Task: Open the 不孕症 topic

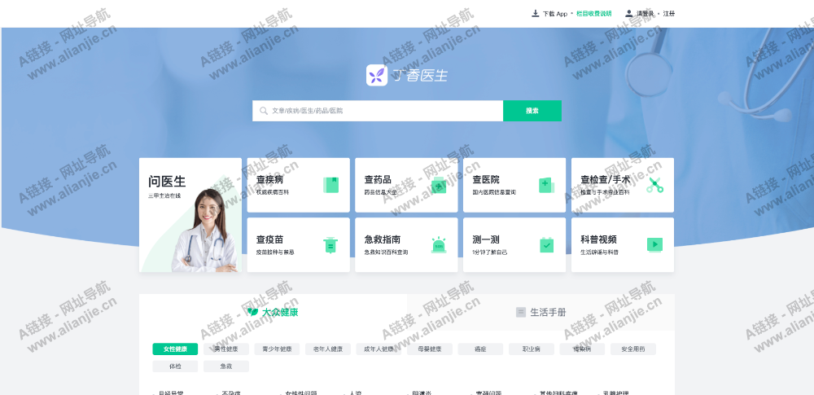Action: point(230,393)
